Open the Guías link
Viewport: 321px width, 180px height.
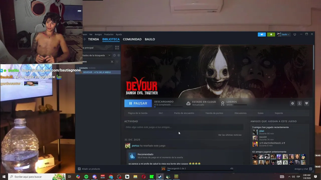[x=261, y=113]
